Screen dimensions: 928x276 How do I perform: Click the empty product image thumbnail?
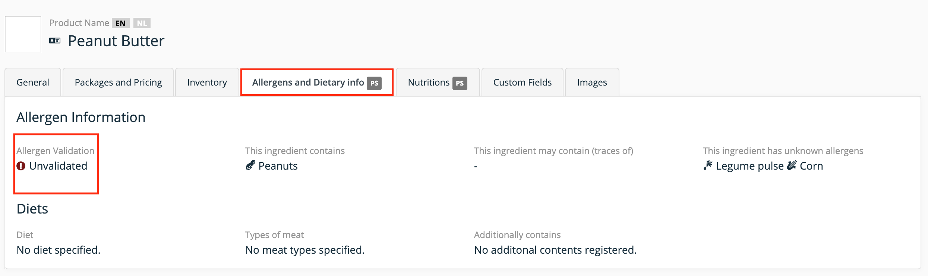click(23, 34)
